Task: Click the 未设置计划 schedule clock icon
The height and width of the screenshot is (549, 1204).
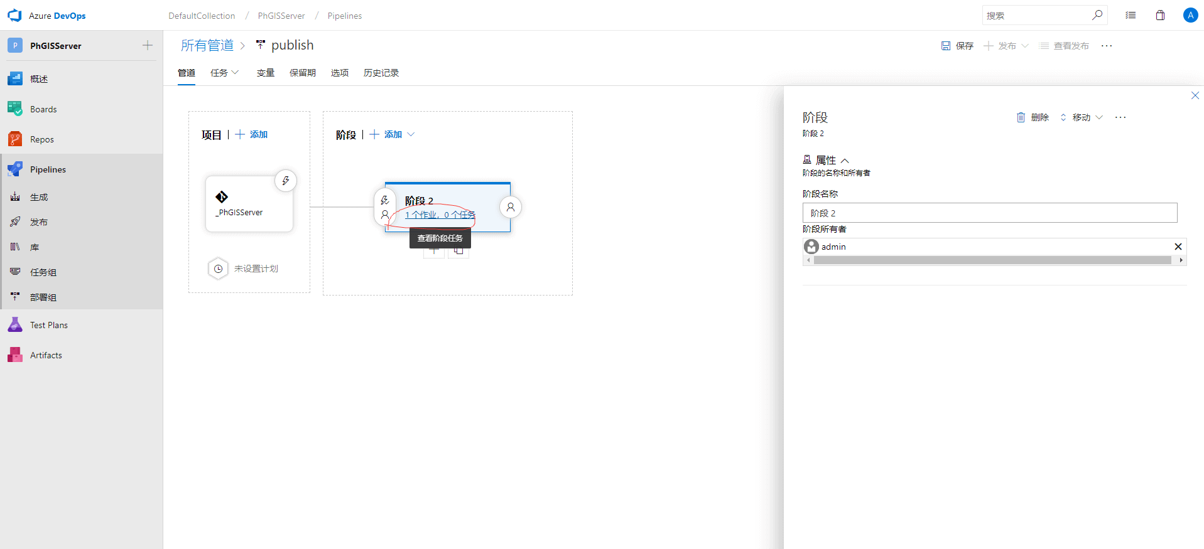Action: pyautogui.click(x=218, y=269)
